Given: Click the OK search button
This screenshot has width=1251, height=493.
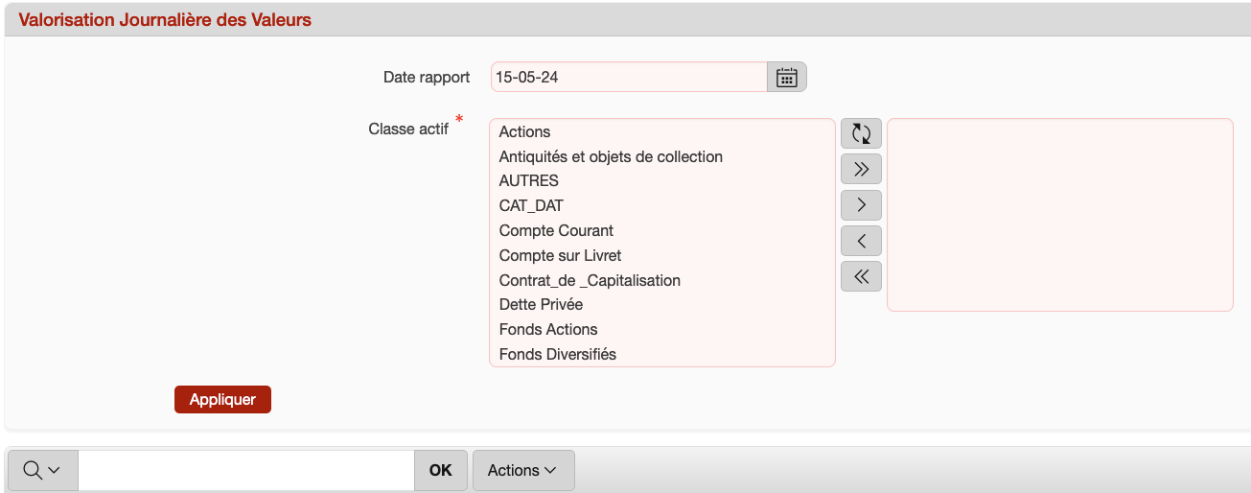Looking at the screenshot, I should [x=440, y=470].
